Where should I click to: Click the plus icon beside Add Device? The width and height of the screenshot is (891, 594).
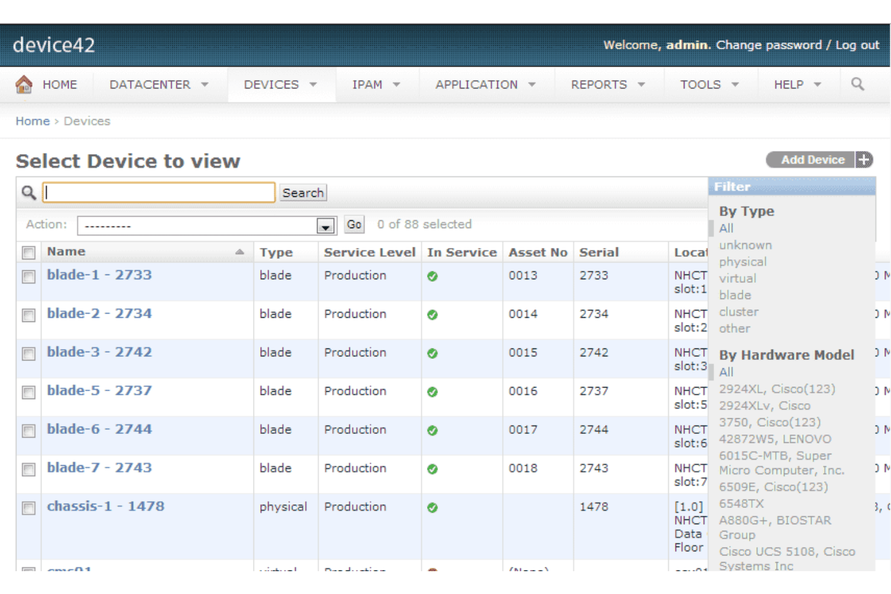[865, 160]
